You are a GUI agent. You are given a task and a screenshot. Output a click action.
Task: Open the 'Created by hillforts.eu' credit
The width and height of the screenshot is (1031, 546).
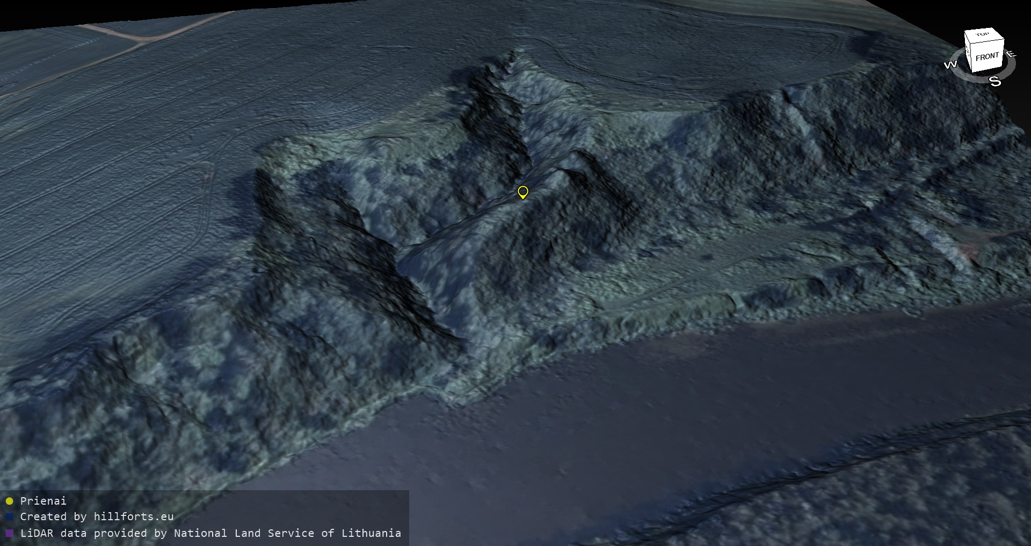[97, 517]
